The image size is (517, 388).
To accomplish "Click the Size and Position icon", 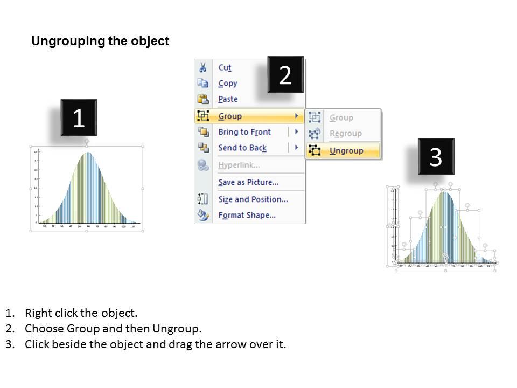I will coord(202,199).
